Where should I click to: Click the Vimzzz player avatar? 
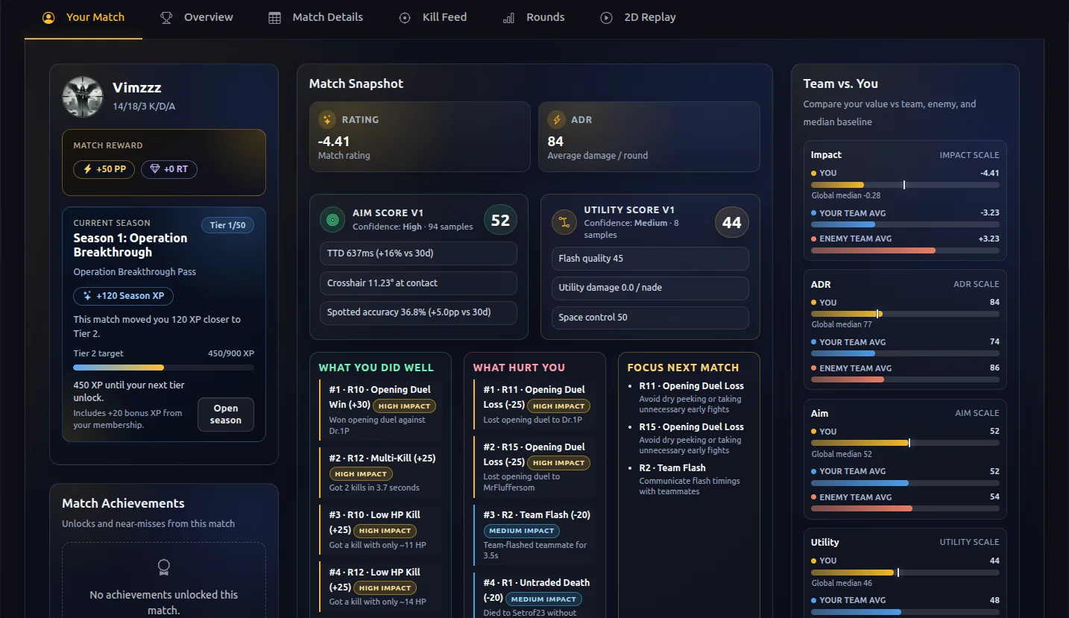(x=82, y=97)
